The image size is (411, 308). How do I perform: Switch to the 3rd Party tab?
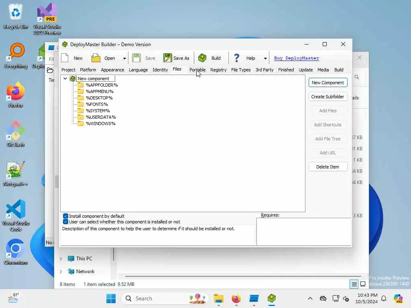pyautogui.click(x=265, y=70)
